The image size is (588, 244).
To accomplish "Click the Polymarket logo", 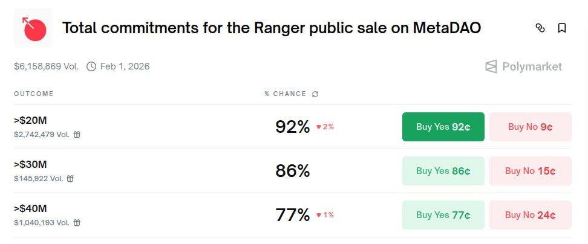I will [x=524, y=66].
